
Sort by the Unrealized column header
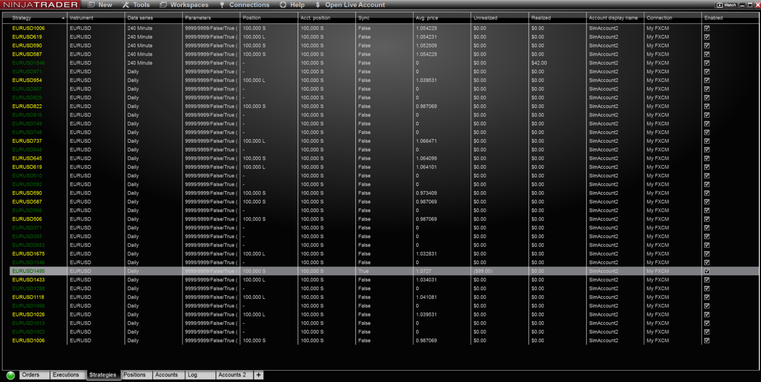[x=500, y=18]
